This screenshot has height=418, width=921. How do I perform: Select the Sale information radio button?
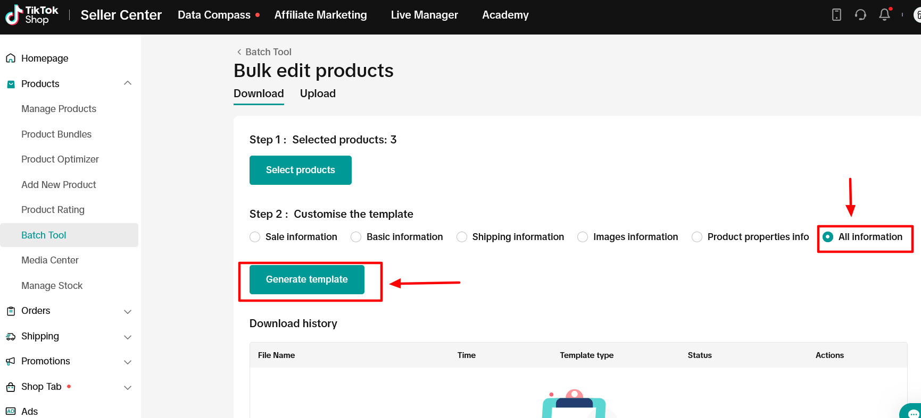coord(255,237)
